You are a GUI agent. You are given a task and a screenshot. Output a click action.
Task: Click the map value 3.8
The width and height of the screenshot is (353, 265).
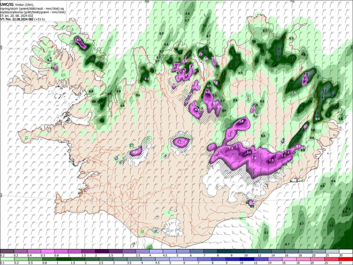point(242,121)
